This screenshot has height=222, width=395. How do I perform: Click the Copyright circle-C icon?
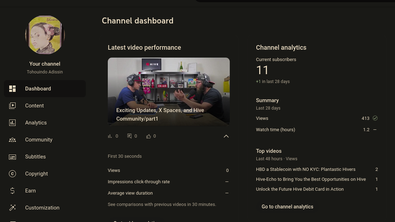(x=12, y=174)
